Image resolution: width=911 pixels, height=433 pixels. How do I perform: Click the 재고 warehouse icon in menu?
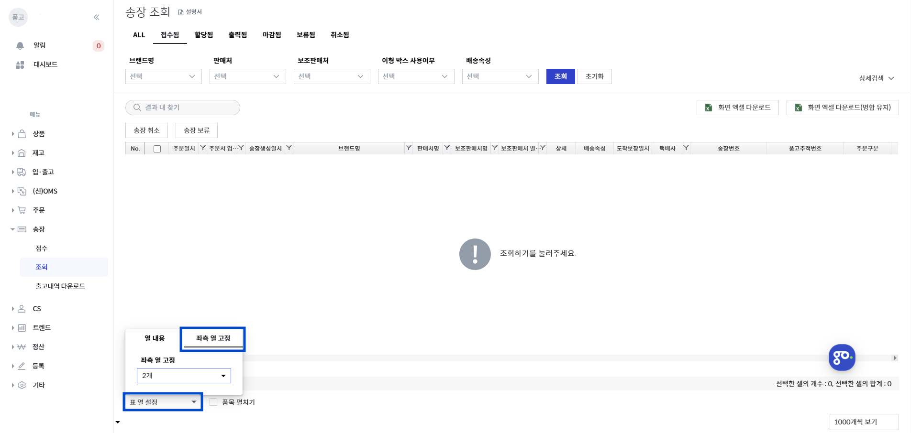click(22, 153)
